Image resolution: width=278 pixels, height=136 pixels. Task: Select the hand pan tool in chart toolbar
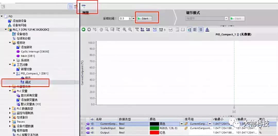[x=101, y=30]
